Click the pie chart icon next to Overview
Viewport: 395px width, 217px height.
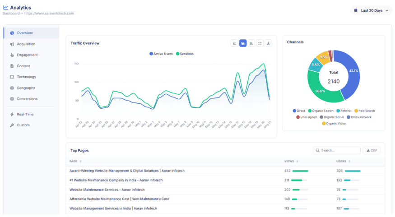coord(12,33)
